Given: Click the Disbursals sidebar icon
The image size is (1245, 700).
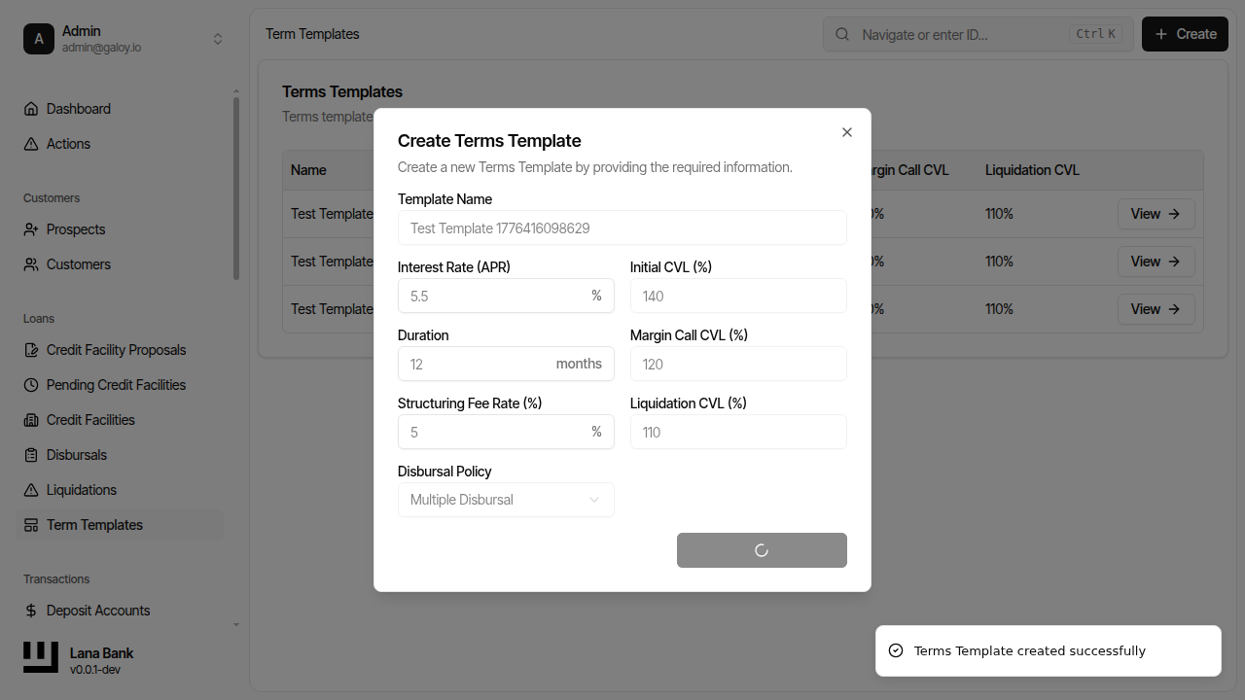Looking at the screenshot, I should 29,454.
